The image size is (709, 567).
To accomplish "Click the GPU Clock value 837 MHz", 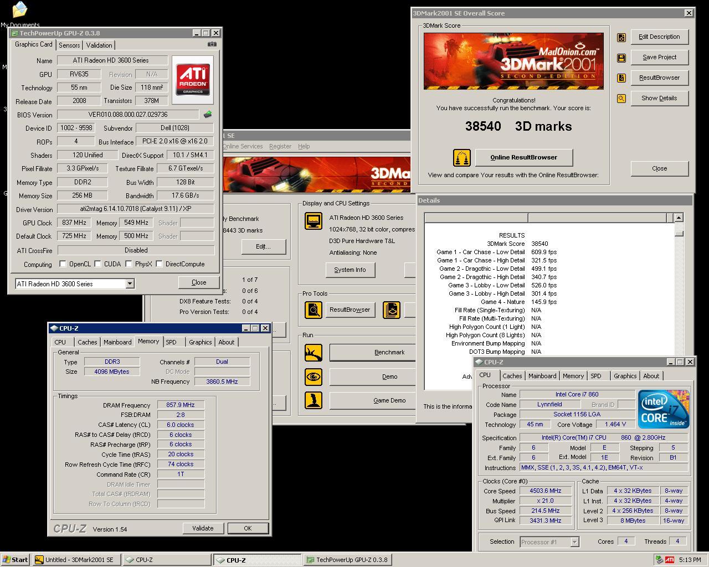I will (74, 223).
